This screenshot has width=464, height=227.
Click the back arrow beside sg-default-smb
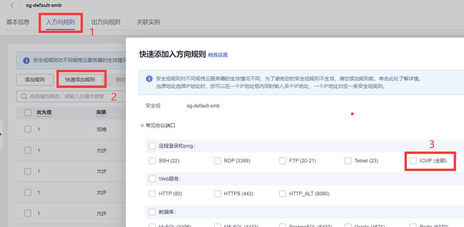[12, 5]
